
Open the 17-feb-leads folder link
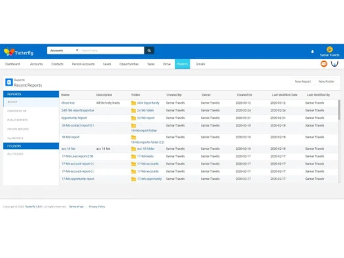(x=145, y=156)
